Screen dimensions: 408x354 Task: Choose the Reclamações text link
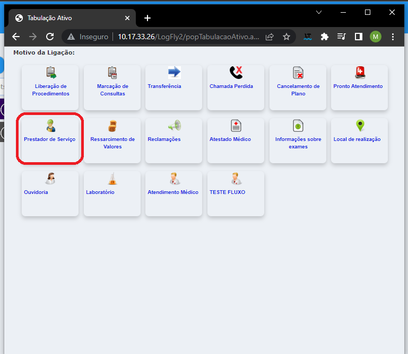pyautogui.click(x=164, y=139)
